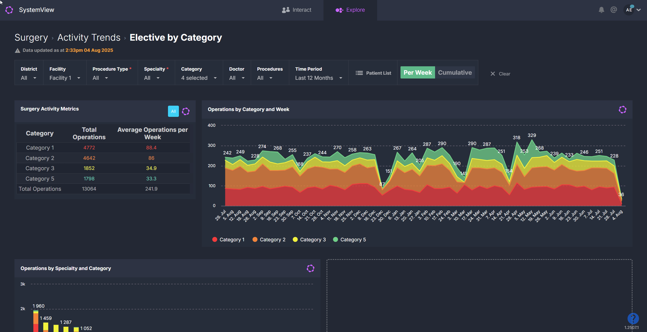Switch to the Explore tab
The height and width of the screenshot is (332, 647).
click(350, 10)
